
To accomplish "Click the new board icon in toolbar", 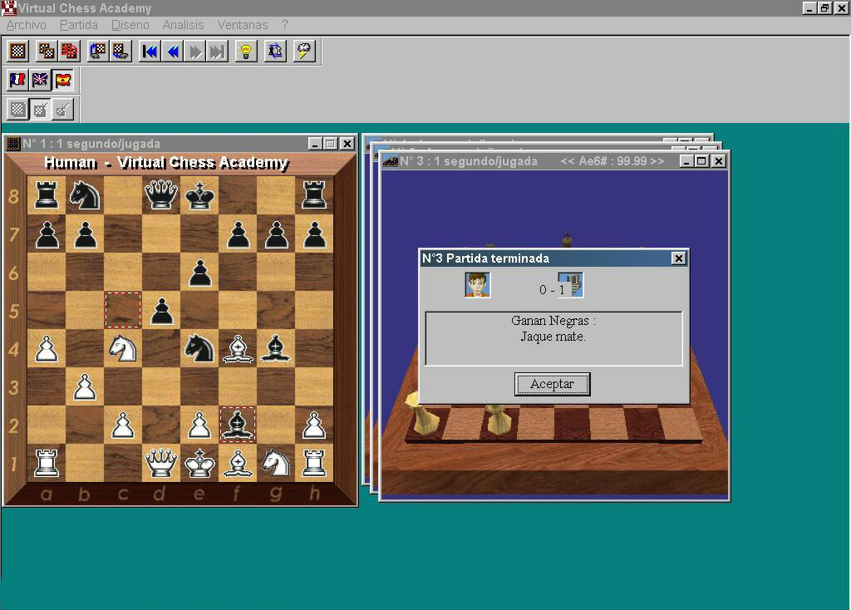I will 17,52.
